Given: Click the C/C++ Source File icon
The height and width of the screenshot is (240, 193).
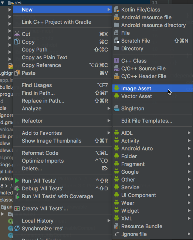Looking at the screenshot, I should click(x=116, y=69).
